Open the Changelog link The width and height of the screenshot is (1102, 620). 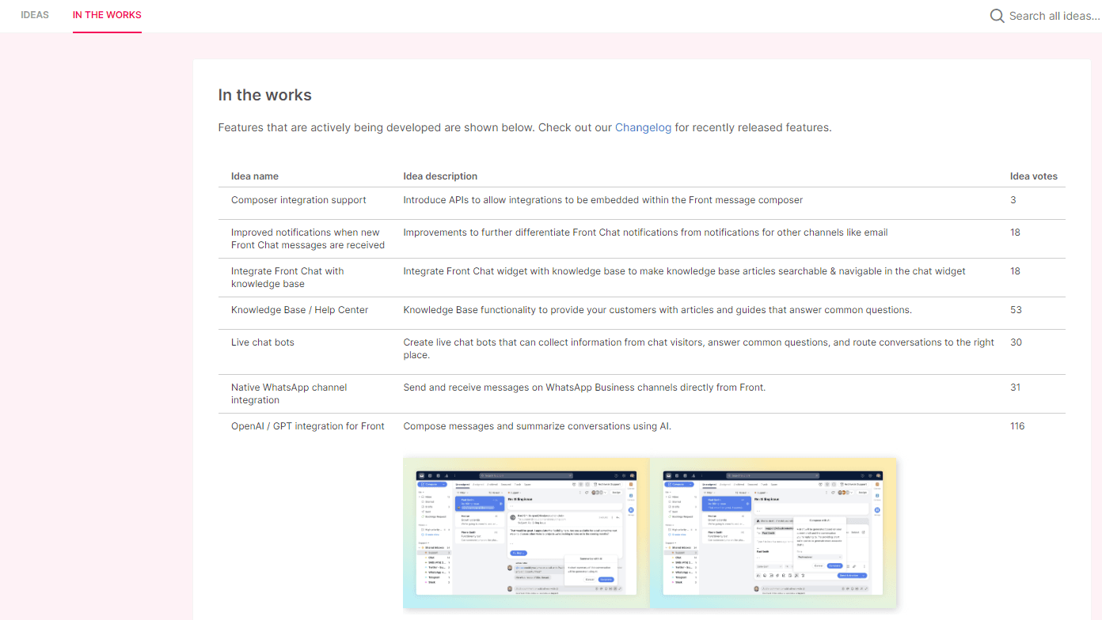[643, 127]
